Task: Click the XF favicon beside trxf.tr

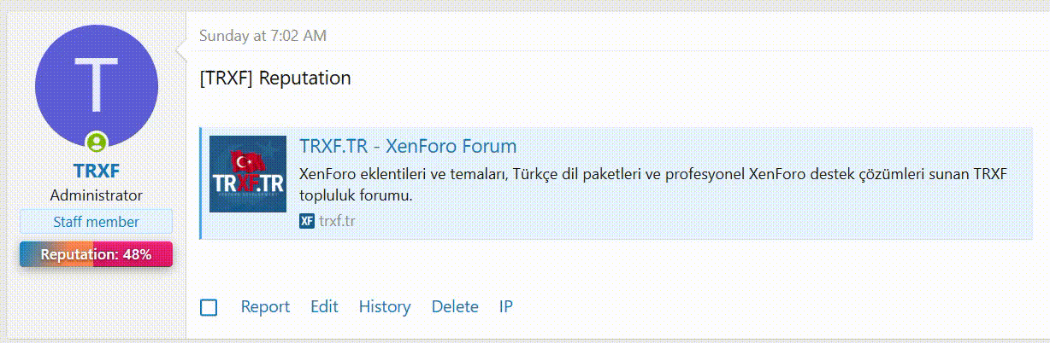Action: click(307, 221)
